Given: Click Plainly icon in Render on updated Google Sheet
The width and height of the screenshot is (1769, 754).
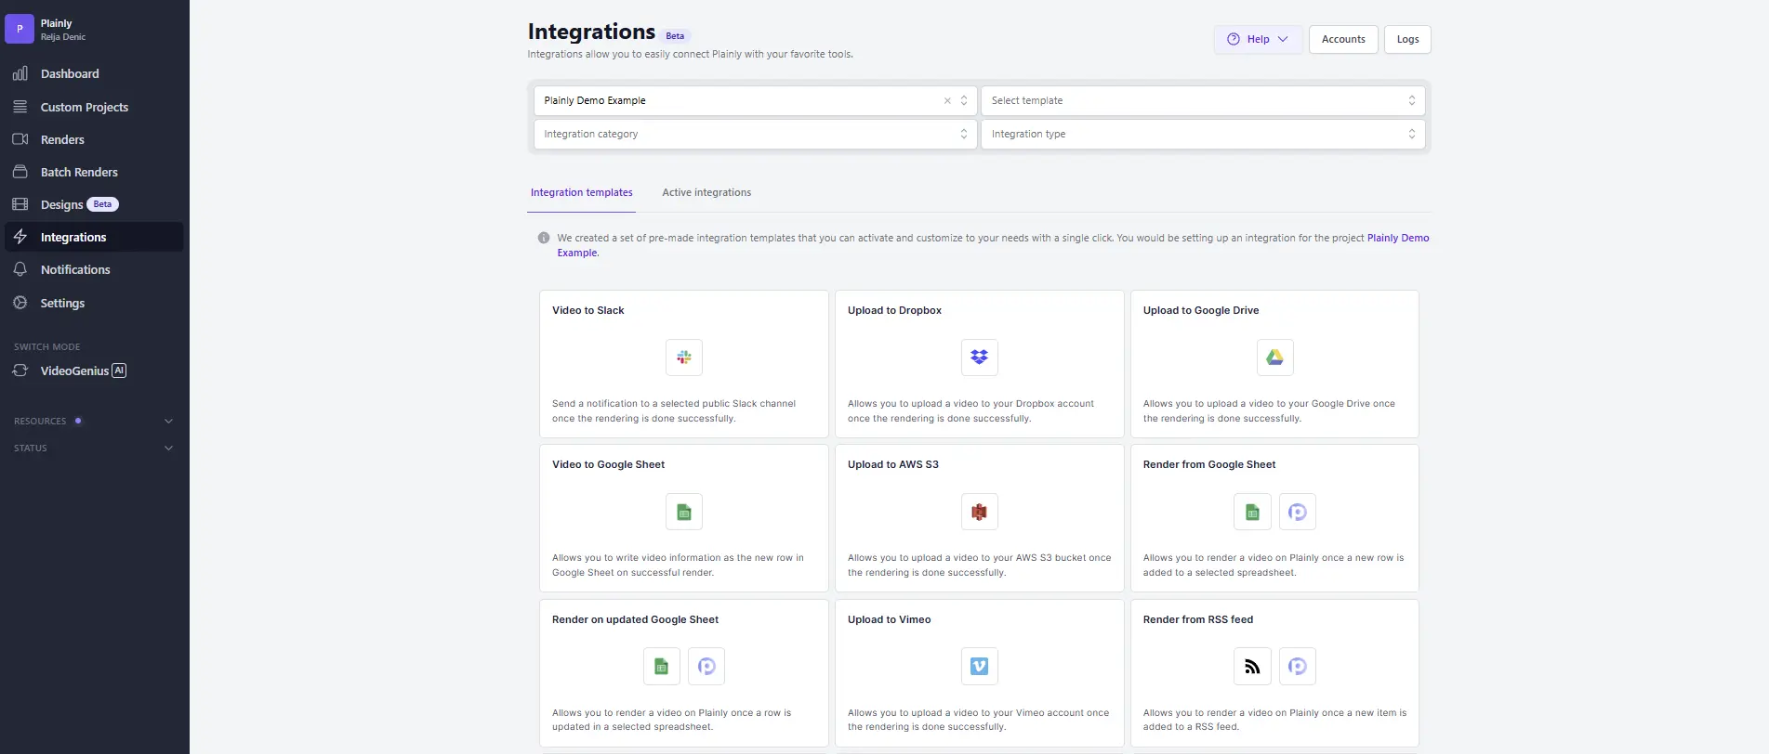Looking at the screenshot, I should pyautogui.click(x=706, y=666).
